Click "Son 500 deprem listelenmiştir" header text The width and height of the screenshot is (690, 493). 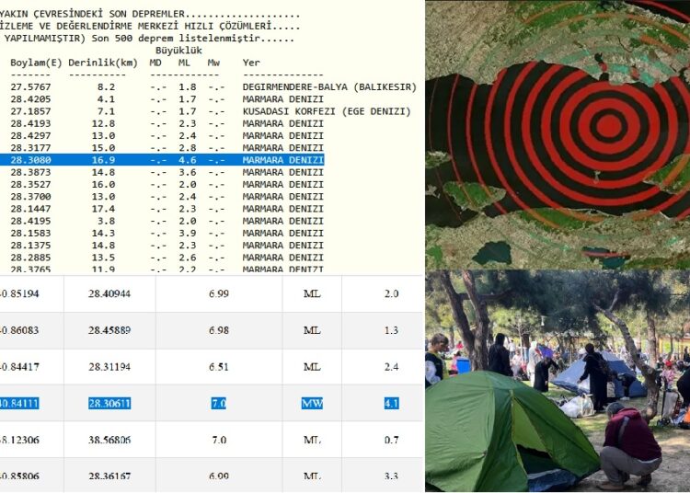(x=176, y=39)
